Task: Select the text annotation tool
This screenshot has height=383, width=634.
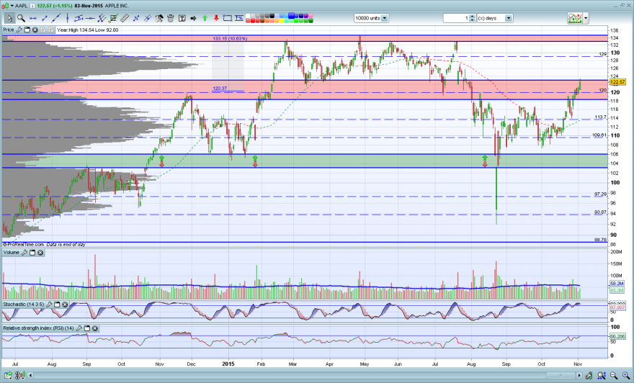Action: 182,18
